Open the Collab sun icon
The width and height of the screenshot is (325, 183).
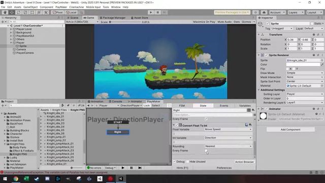(x=255, y=12)
